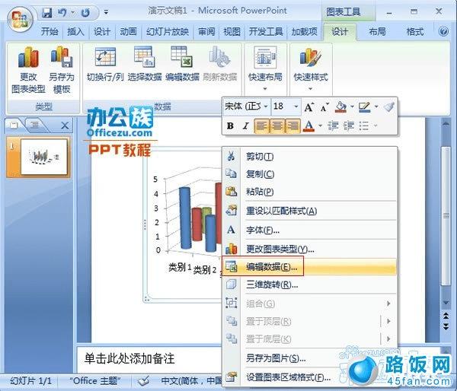Open the 开发工具 ribbon tab
This screenshot has height=391, width=457.
(x=266, y=31)
